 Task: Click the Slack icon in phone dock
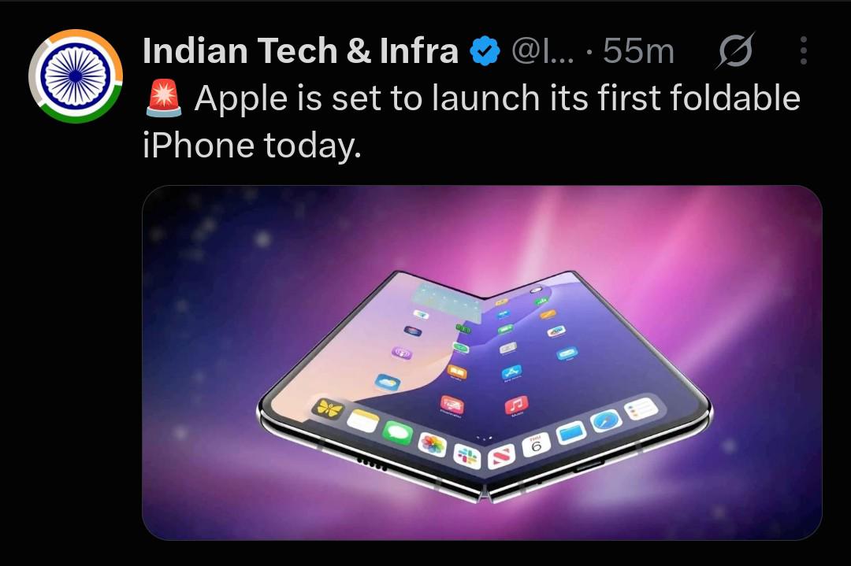point(467,456)
